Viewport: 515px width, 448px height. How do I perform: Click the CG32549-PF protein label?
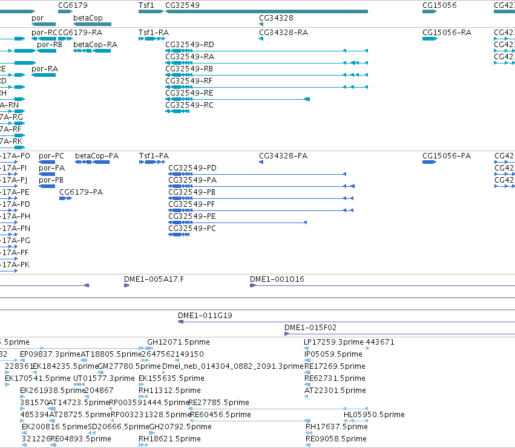click(191, 204)
